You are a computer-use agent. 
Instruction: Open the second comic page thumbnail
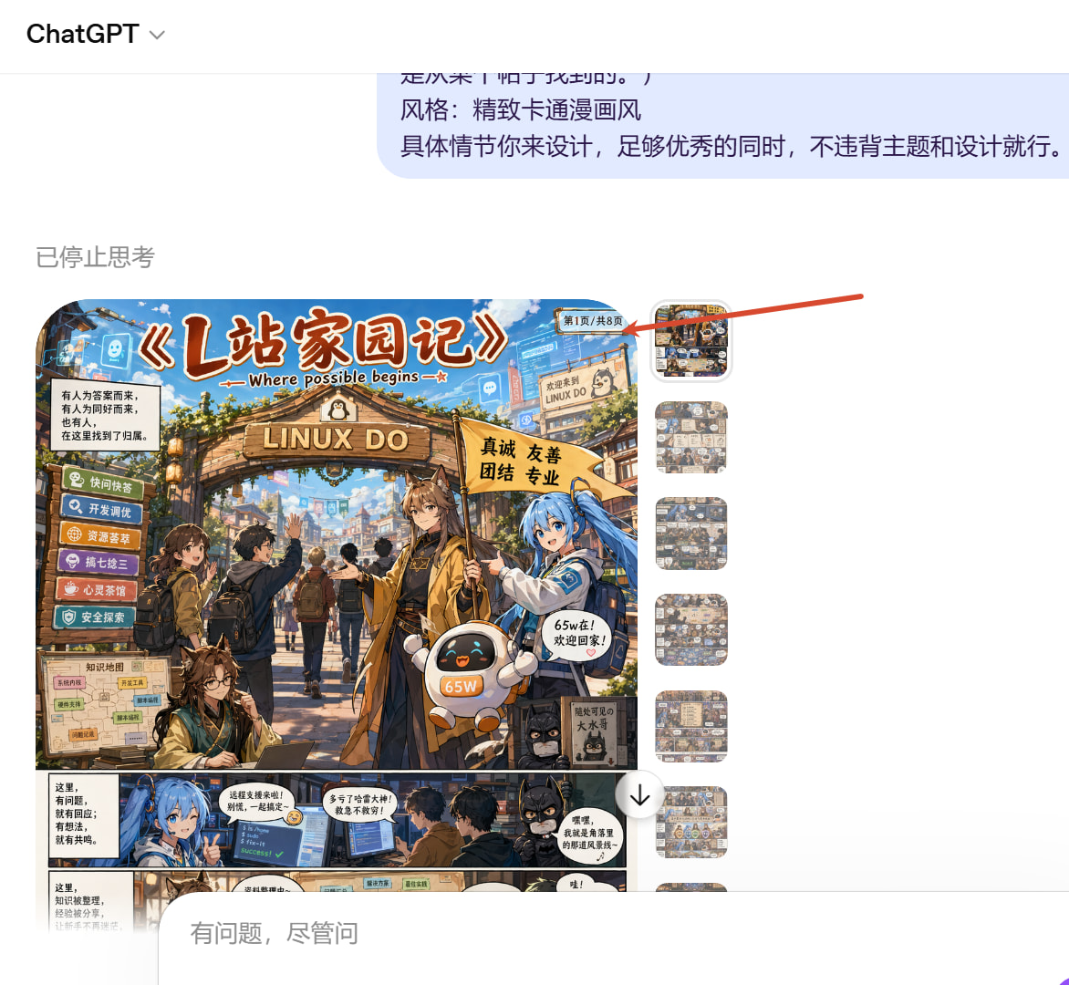(x=690, y=436)
